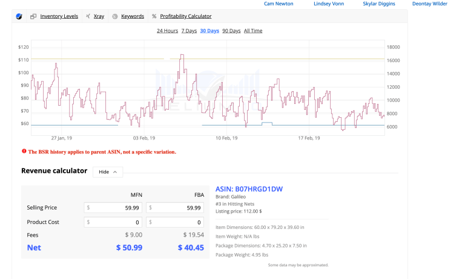Click 'Some data may be approximated' note
The image size is (465, 279).
[x=298, y=265]
